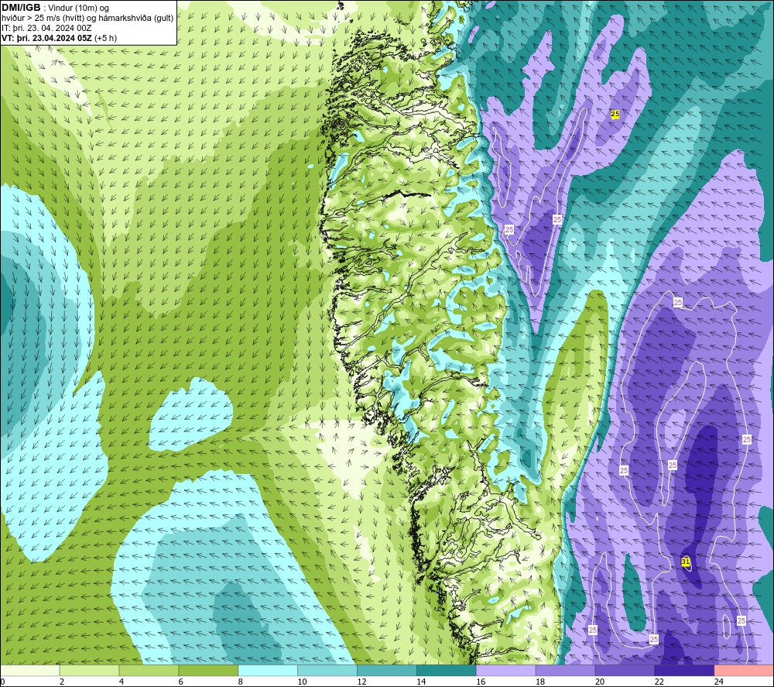Click the legend scale value '6'
Viewport: 774px width, 687px height.
tap(180, 682)
